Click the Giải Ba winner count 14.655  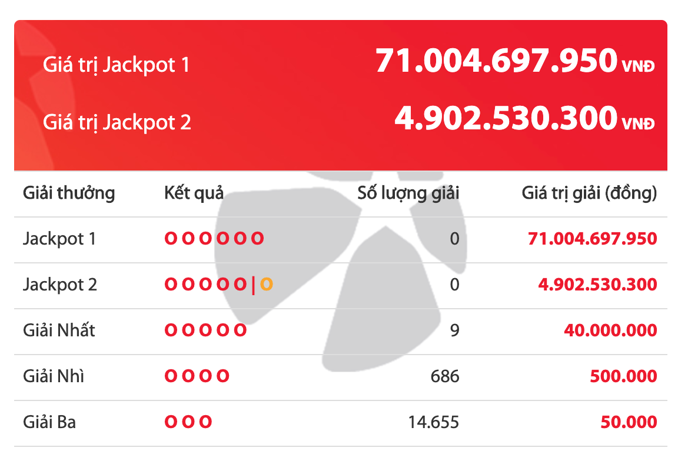[x=433, y=422]
